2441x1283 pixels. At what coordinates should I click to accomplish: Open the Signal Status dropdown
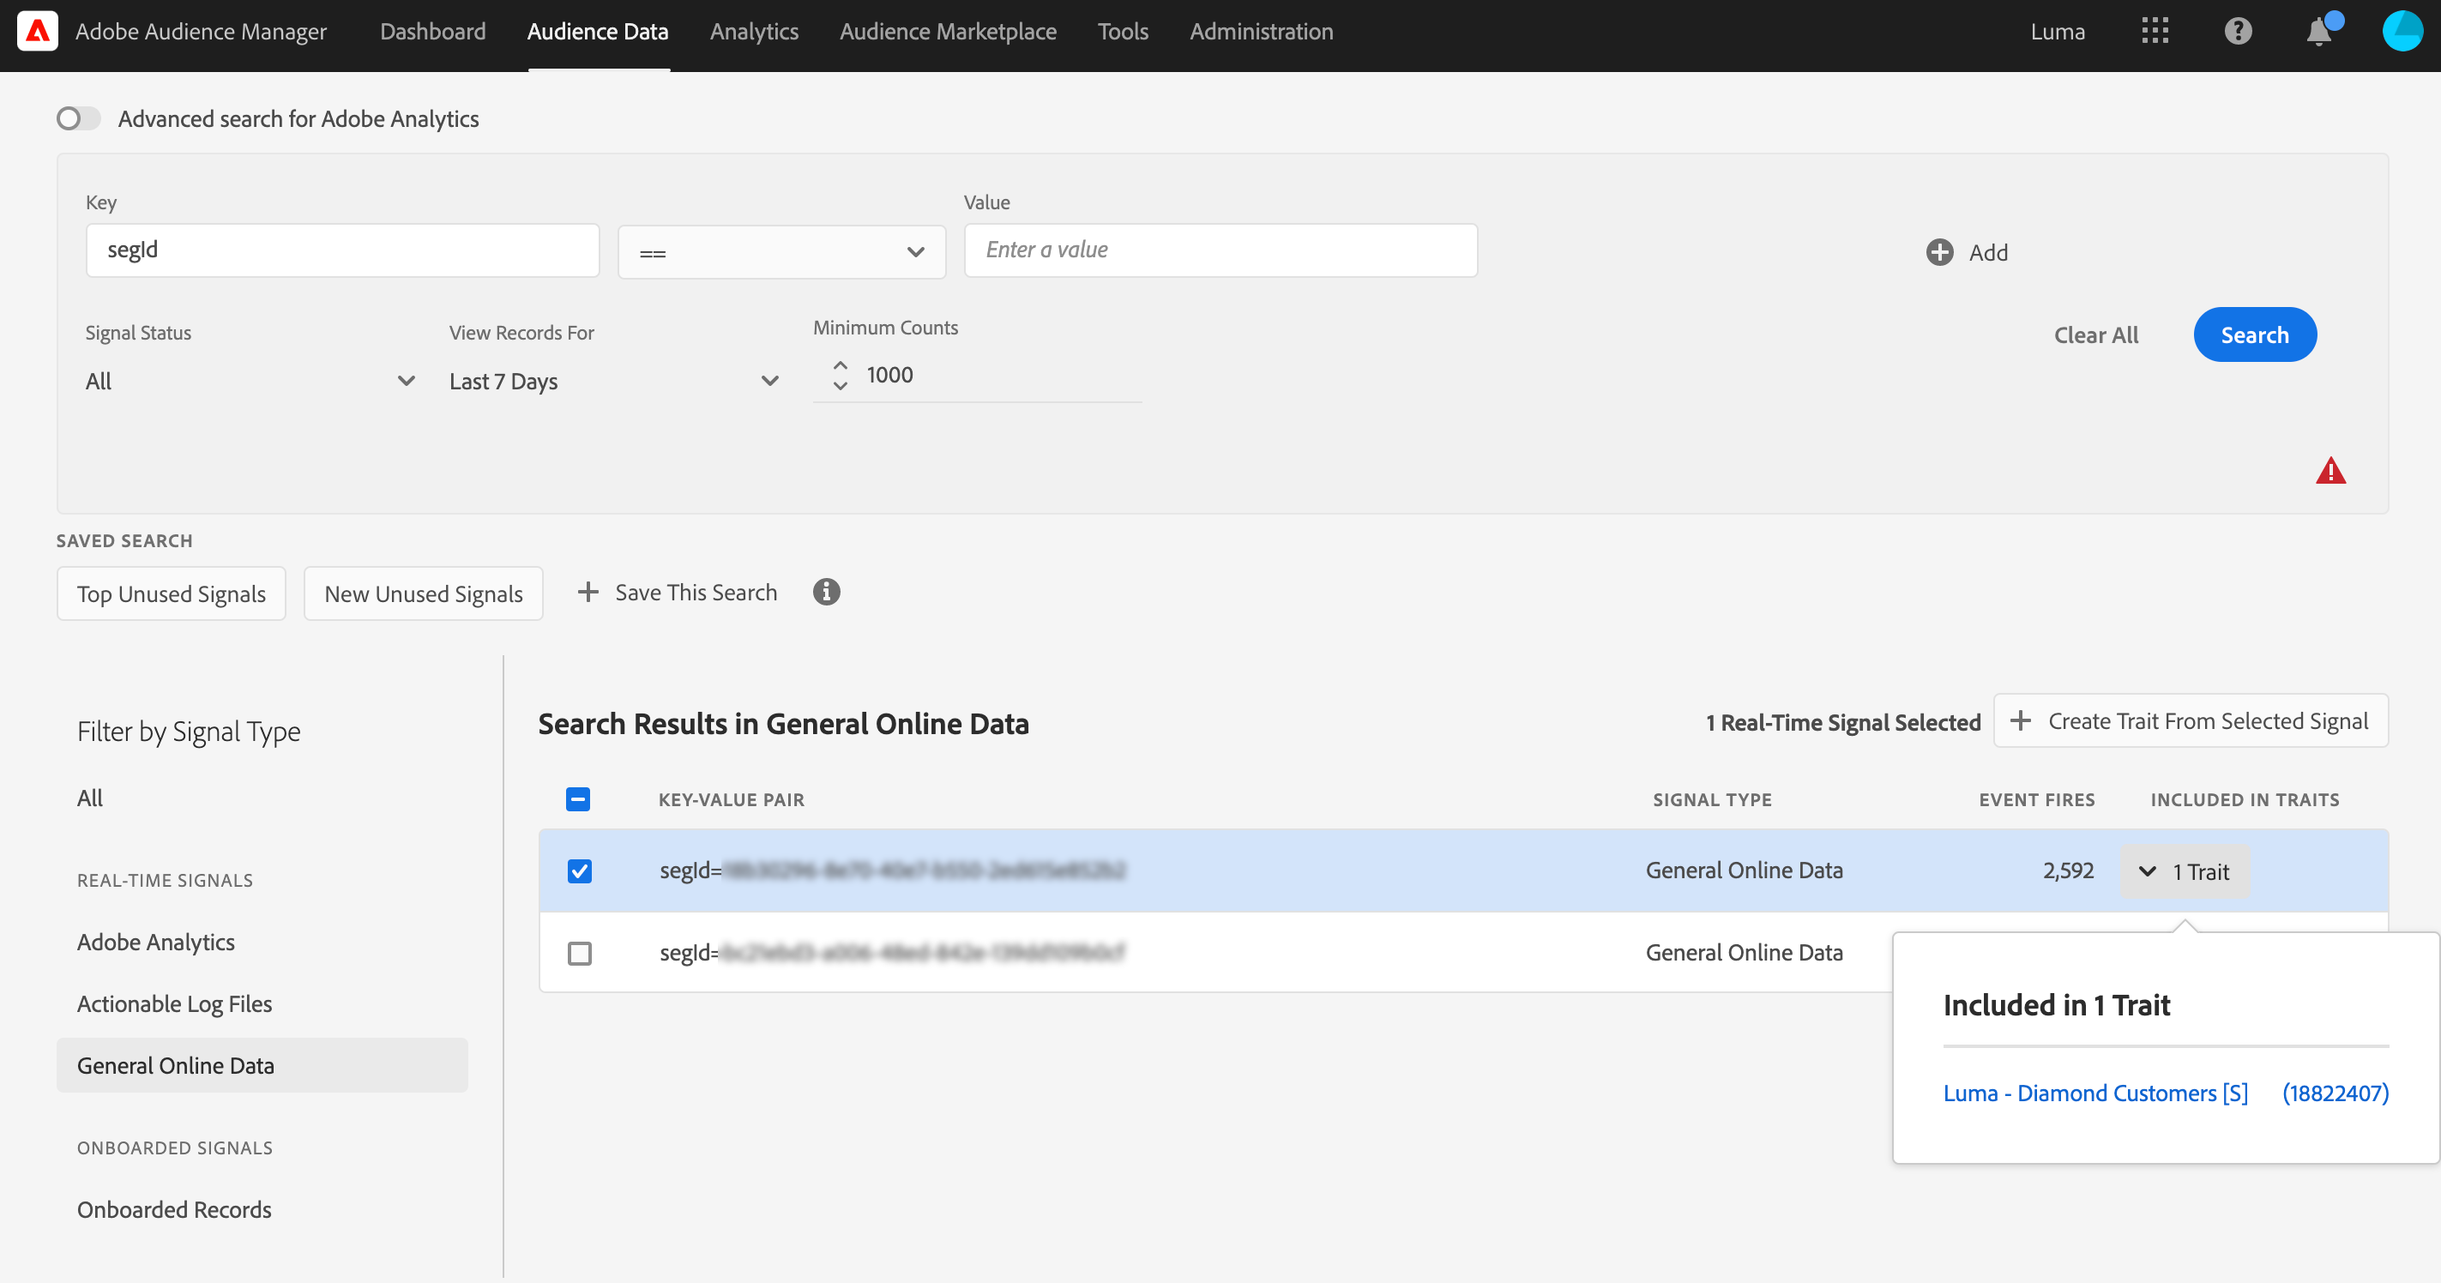[250, 381]
